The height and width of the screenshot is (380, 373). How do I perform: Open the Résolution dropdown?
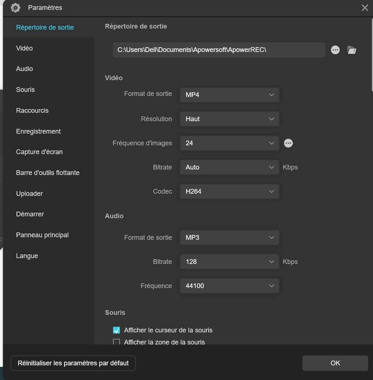(x=230, y=119)
